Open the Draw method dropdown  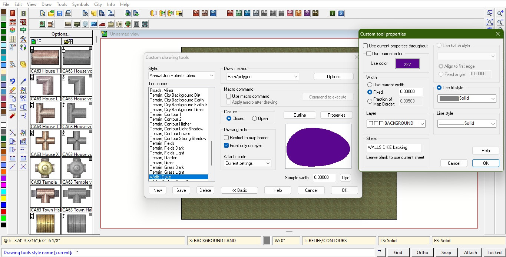click(x=262, y=77)
